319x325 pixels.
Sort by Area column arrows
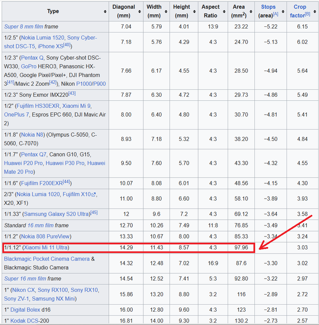(251, 12)
